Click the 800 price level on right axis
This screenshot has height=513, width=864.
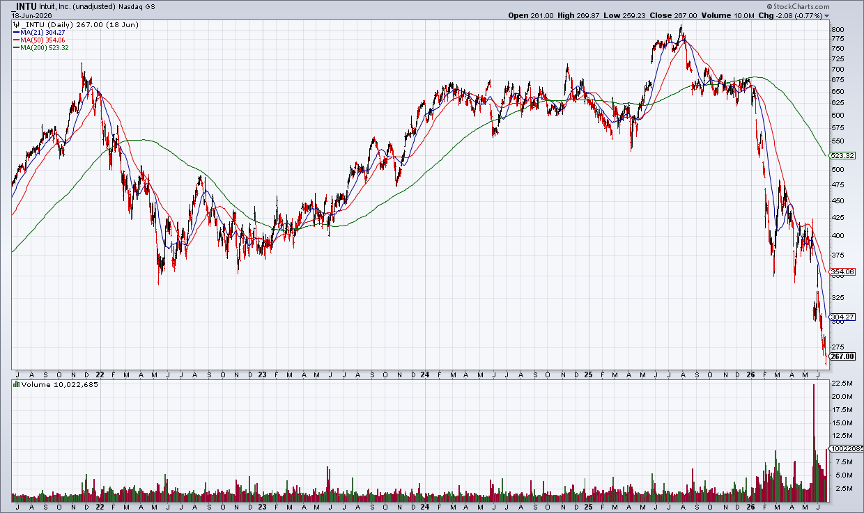(x=837, y=29)
